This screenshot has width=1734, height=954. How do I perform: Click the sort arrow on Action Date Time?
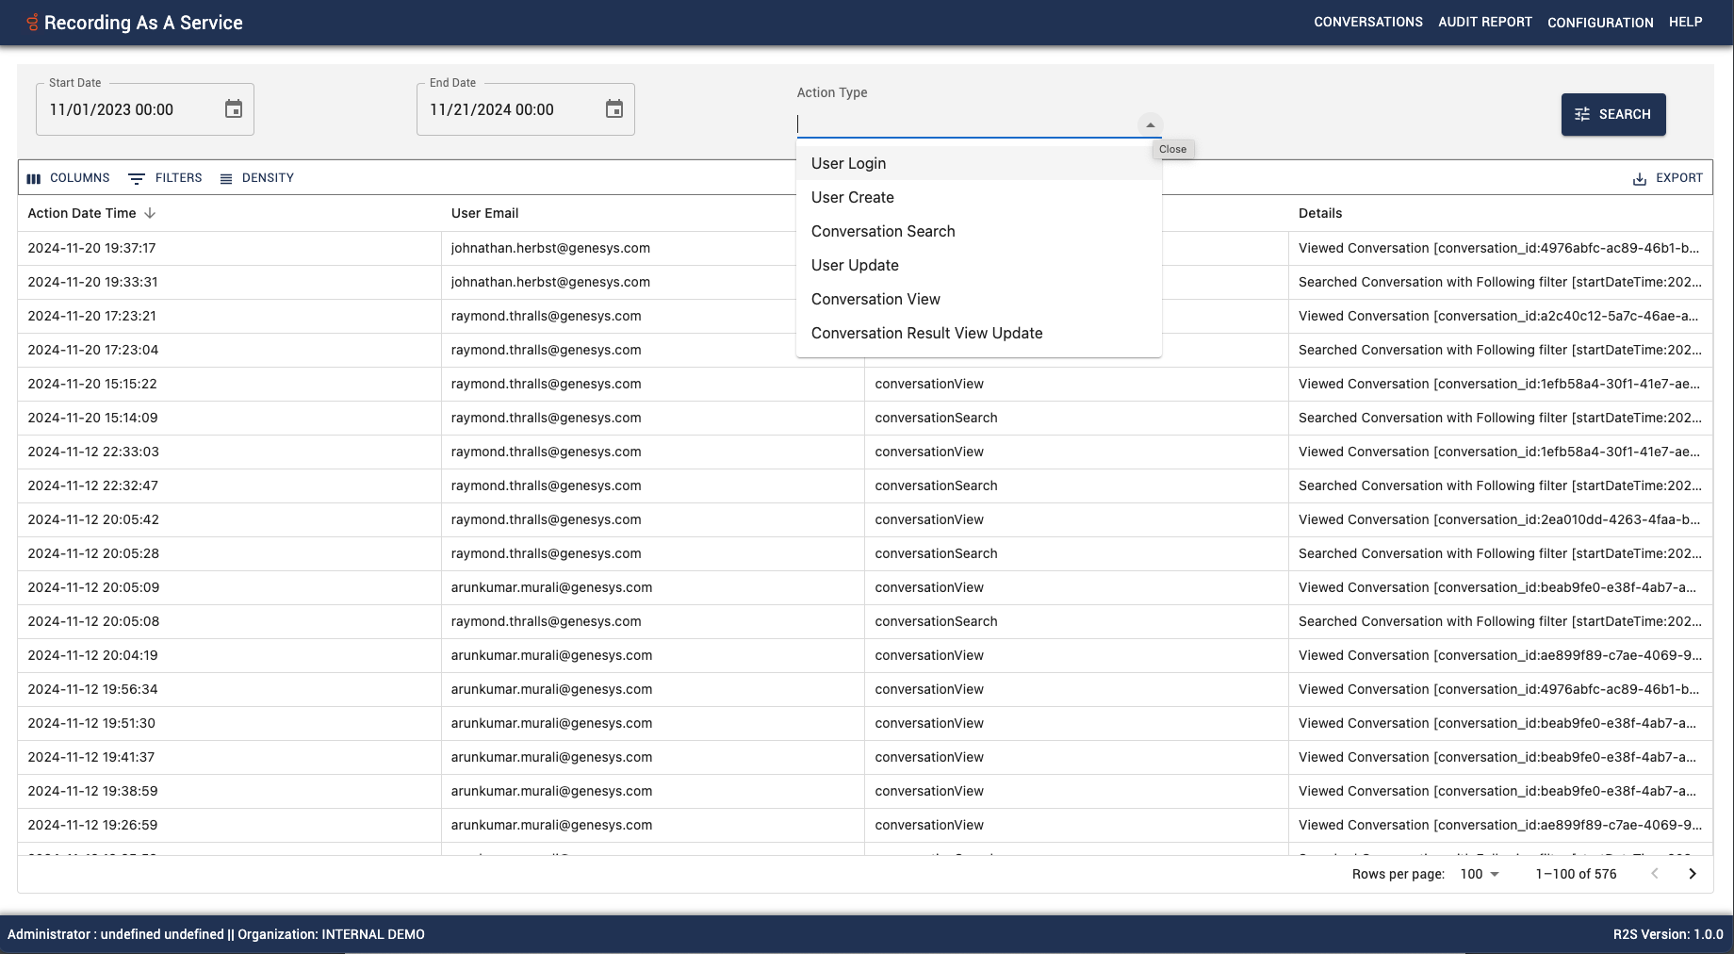[x=150, y=213]
